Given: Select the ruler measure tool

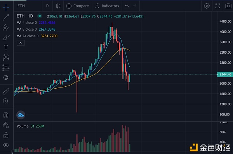Looking at the screenshot, I should click(6, 91).
